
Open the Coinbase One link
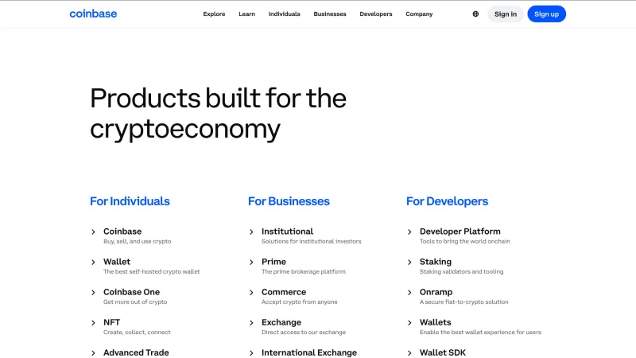point(131,292)
